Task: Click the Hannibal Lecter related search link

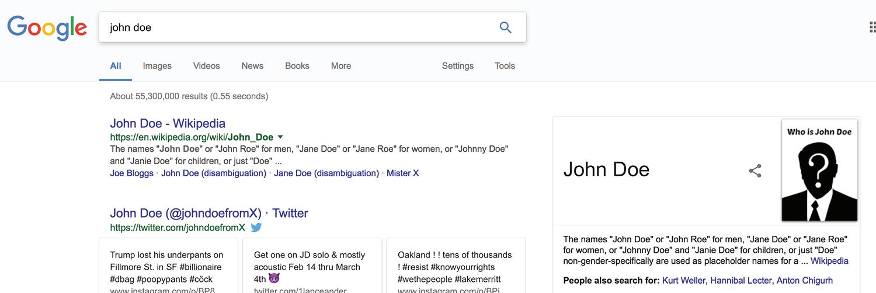Action: tap(741, 281)
